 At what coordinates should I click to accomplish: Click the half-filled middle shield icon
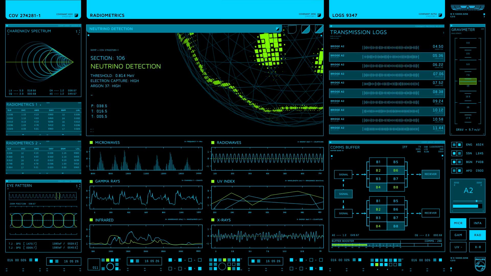pos(306,29)
